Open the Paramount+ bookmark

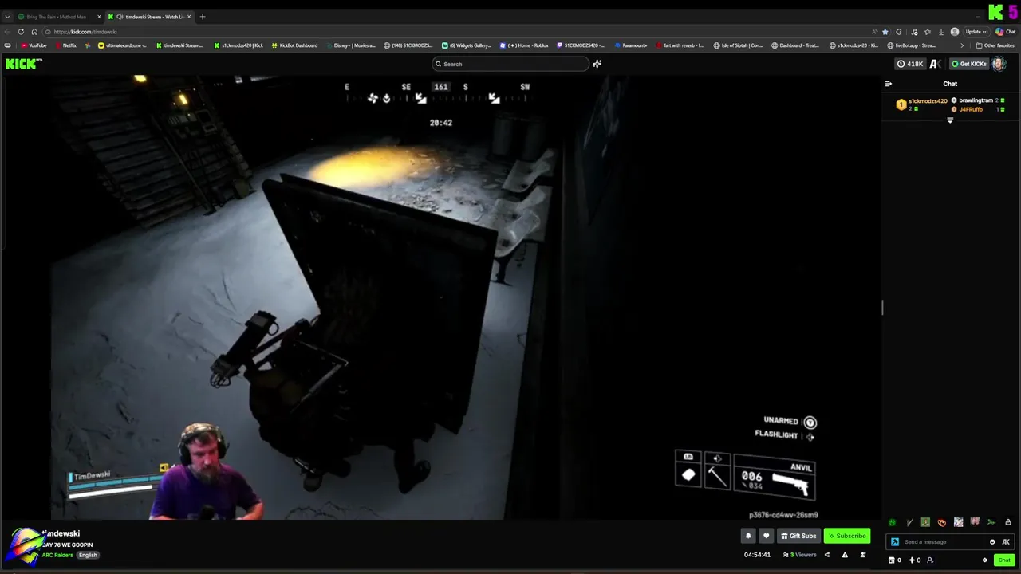(x=631, y=45)
